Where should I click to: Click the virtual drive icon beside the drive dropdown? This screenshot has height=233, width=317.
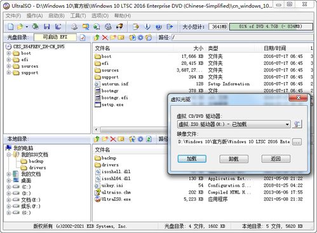[297, 124]
